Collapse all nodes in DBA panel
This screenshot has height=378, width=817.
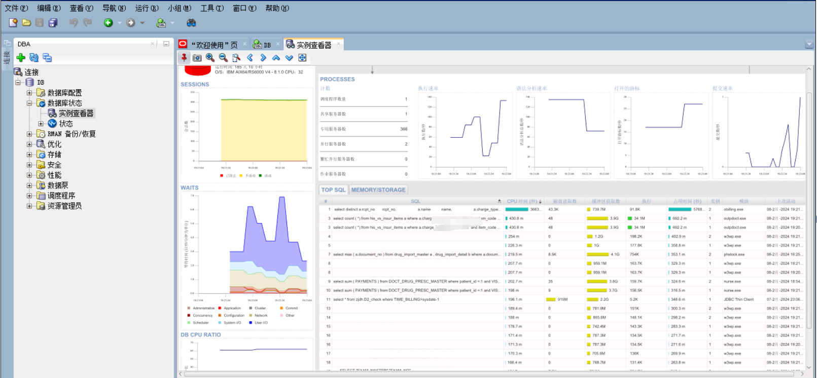tap(47, 58)
